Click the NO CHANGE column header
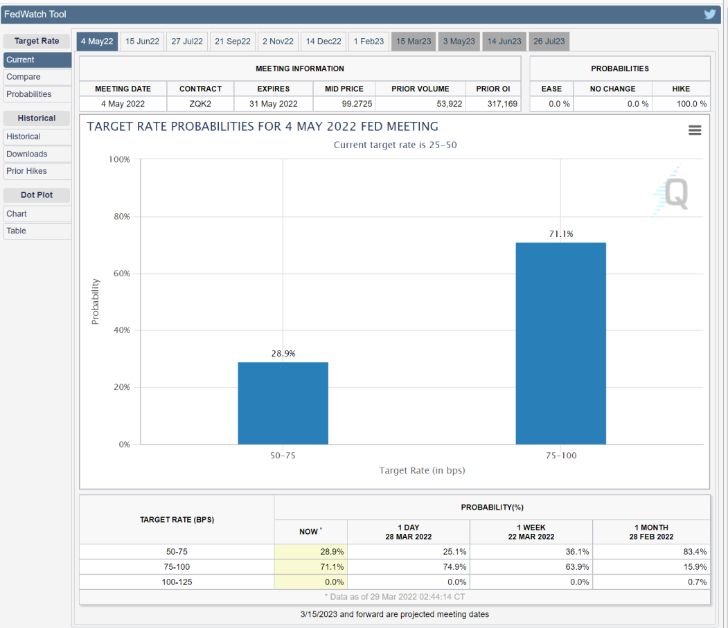 pyautogui.click(x=612, y=89)
